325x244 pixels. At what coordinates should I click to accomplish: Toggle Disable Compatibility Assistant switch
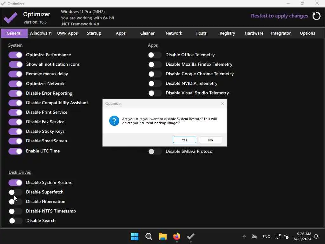tap(15, 103)
